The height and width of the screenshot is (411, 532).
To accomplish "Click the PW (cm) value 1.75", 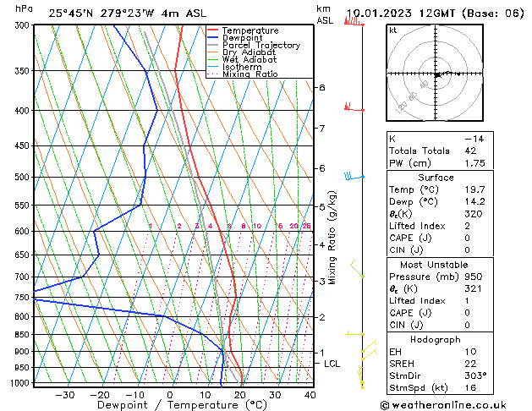I will tap(475, 163).
